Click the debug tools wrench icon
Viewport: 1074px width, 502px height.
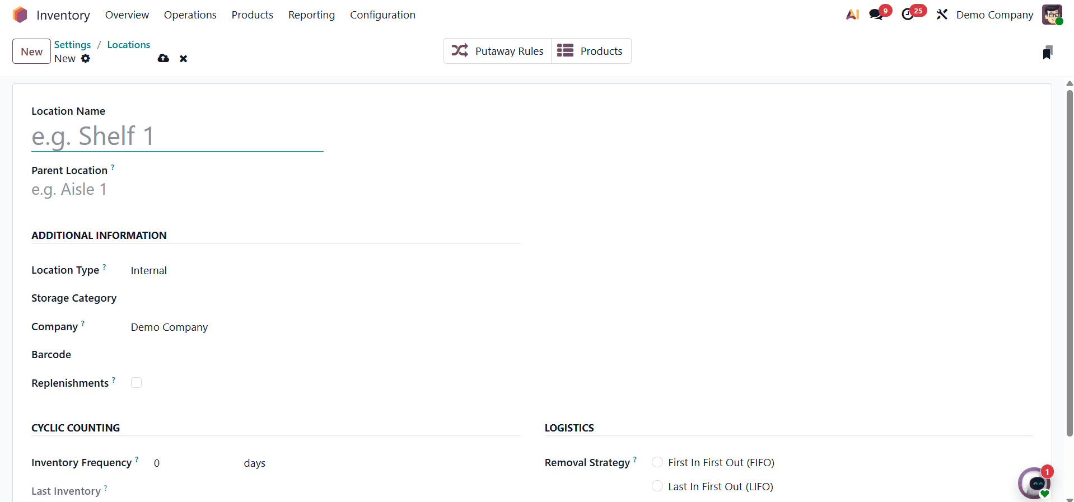point(942,15)
